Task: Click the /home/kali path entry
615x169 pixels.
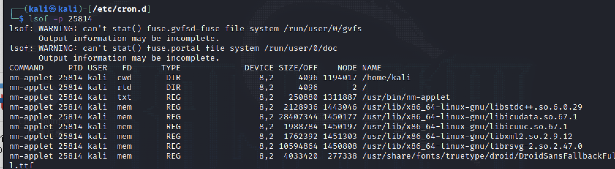Action: pyautogui.click(x=386, y=78)
